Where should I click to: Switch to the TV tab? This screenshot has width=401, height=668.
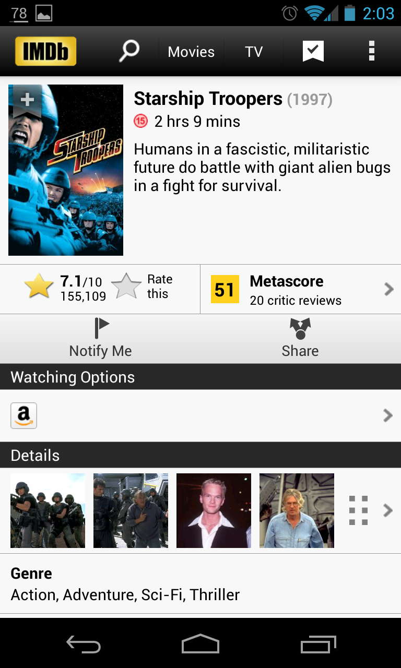pos(254,52)
